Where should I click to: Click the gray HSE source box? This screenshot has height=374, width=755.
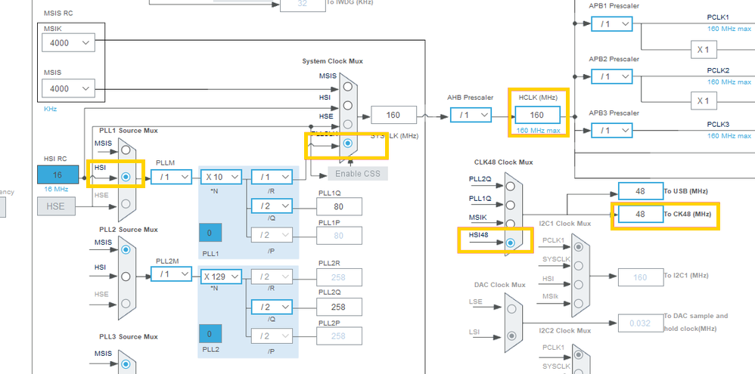(57, 207)
